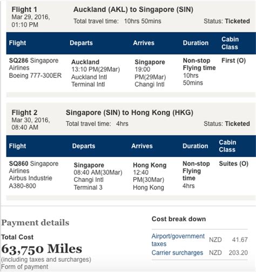Select SQ286 flight number text

coord(18,60)
